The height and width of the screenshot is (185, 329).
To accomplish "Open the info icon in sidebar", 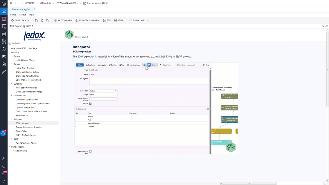I will point(4,166).
